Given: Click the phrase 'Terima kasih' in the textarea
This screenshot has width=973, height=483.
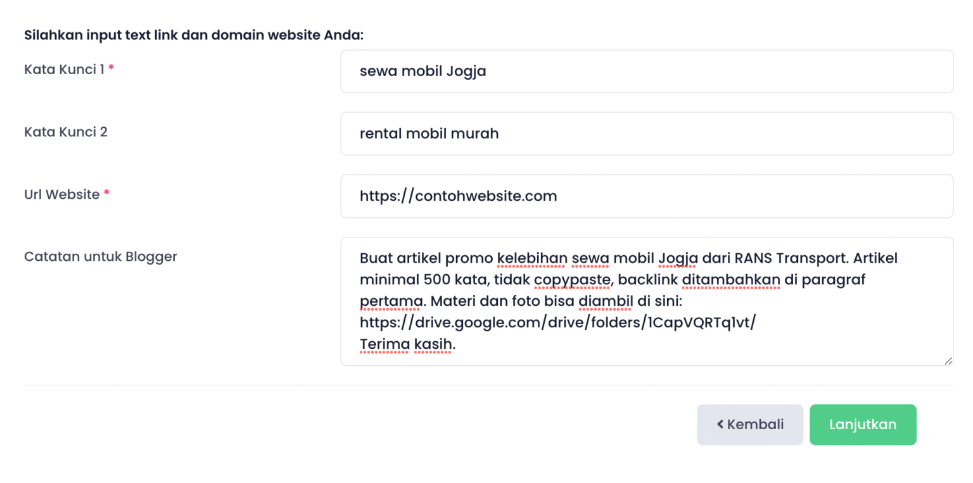Looking at the screenshot, I should pyautogui.click(x=405, y=343).
